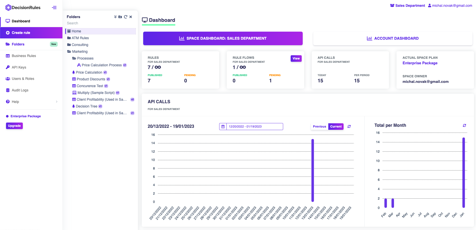Refresh the folder tree
This screenshot has height=230, width=476.
(126, 17)
